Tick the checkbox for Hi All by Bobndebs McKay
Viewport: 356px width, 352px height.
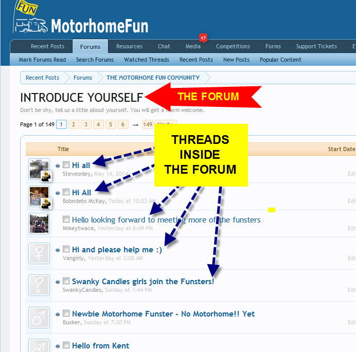[66, 192]
